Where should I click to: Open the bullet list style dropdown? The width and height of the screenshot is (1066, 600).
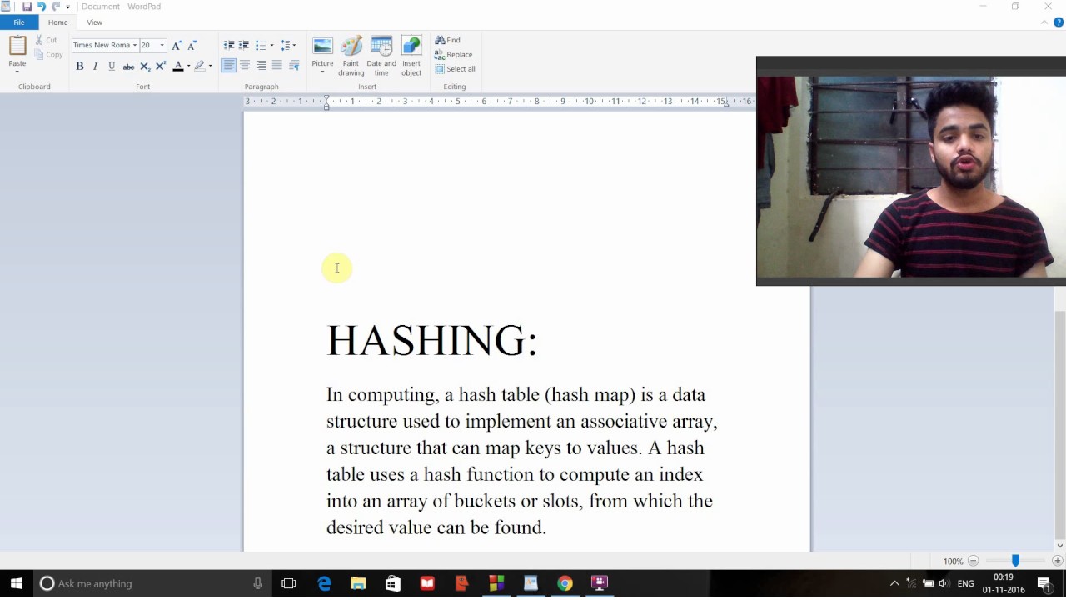(271, 45)
